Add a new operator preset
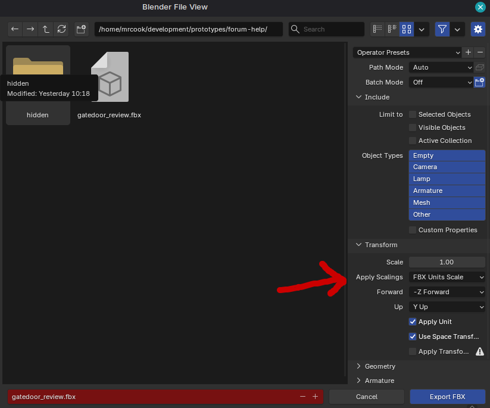Image resolution: width=490 pixels, height=408 pixels. (469, 52)
